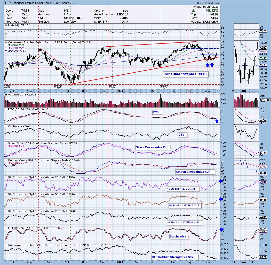Click the Chg value +0.09
Screen dimensions: 271x265
pos(214,14)
